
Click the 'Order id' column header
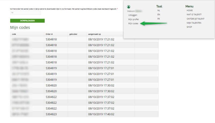click(x=50, y=34)
